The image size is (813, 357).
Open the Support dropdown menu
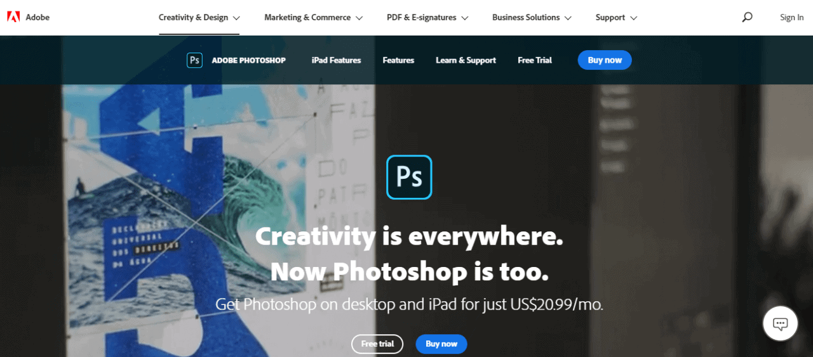pyautogui.click(x=616, y=18)
